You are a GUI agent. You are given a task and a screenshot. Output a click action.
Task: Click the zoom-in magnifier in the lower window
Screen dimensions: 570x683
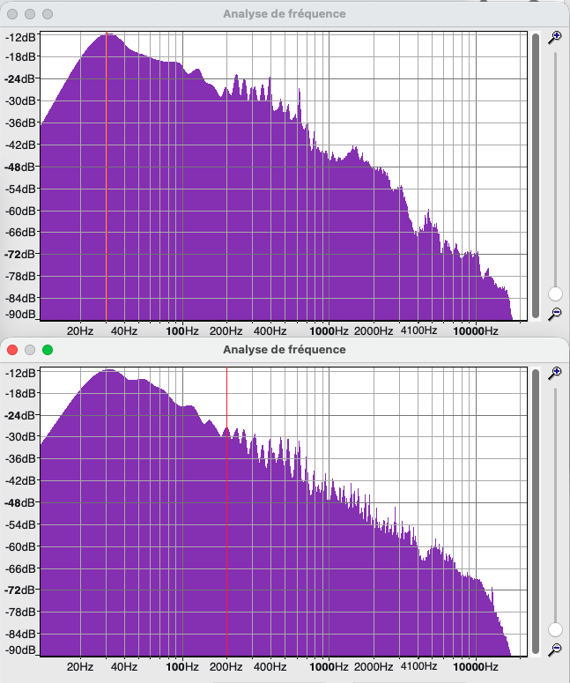click(x=554, y=373)
